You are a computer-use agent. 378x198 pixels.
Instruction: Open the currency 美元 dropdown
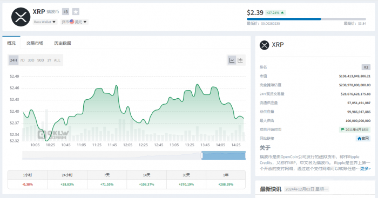pos(75,22)
